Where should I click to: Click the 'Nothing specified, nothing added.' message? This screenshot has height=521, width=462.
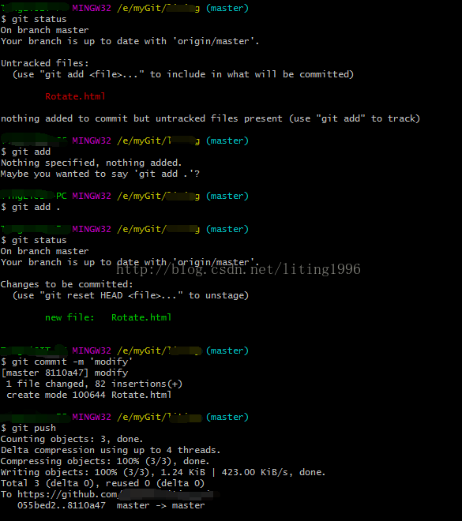click(92, 163)
